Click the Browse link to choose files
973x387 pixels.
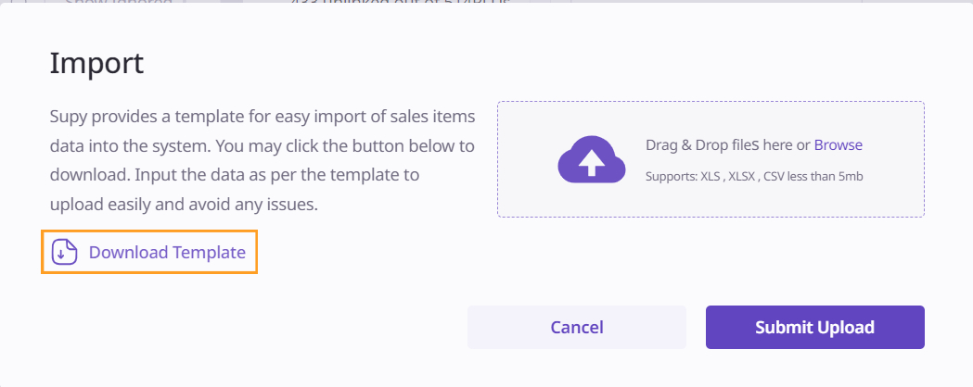[839, 144]
